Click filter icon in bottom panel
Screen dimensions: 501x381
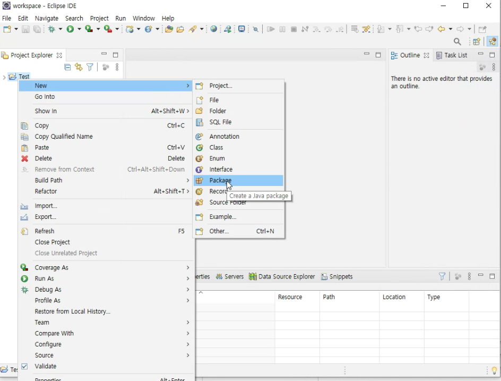(x=442, y=276)
